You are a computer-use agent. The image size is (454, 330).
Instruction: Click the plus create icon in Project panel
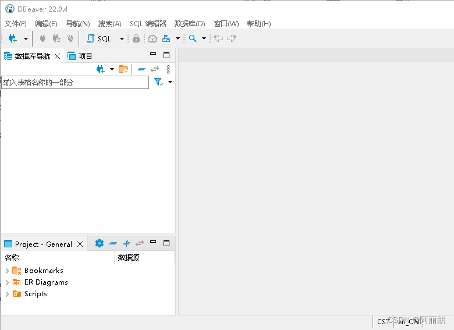click(x=126, y=243)
